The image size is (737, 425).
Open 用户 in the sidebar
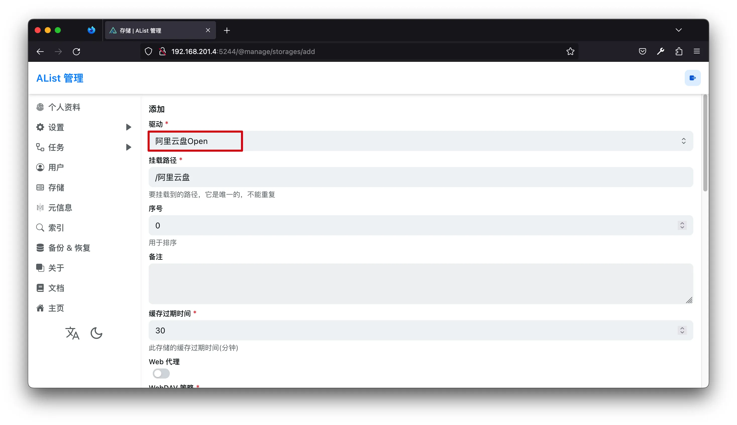point(56,167)
